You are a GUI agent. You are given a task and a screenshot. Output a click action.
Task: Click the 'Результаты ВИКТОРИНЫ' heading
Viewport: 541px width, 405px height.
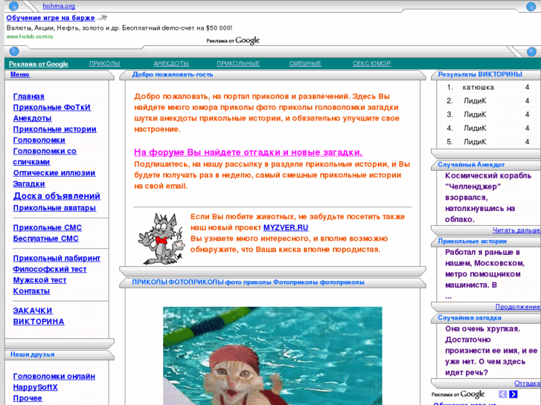[480, 74]
